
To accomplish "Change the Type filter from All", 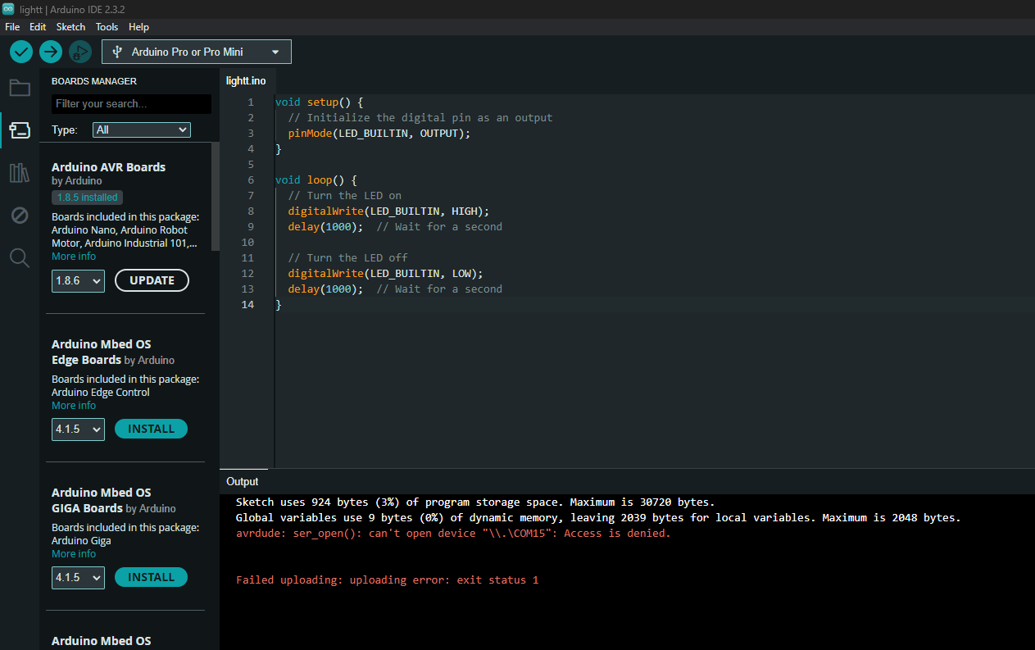I will pyautogui.click(x=141, y=130).
